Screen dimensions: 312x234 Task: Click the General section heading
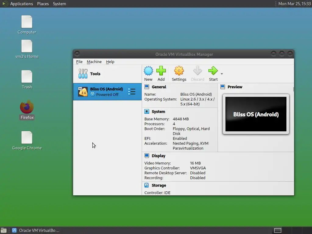[x=159, y=87]
